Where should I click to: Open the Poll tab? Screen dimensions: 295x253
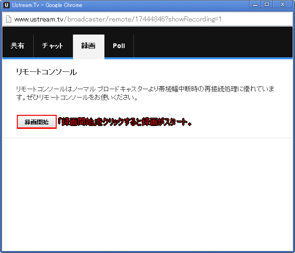coord(119,46)
